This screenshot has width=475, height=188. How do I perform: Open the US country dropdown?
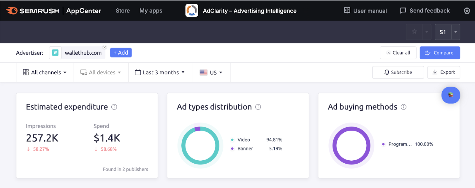click(x=211, y=72)
